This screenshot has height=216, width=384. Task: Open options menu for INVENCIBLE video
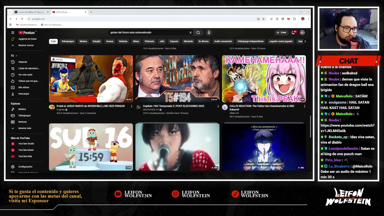click(131, 106)
